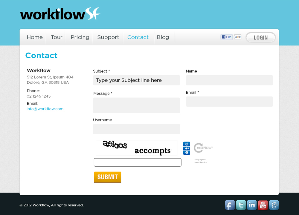Click the info@workflow.com email link
Viewport: 299px width, 215px height.
[45, 109]
